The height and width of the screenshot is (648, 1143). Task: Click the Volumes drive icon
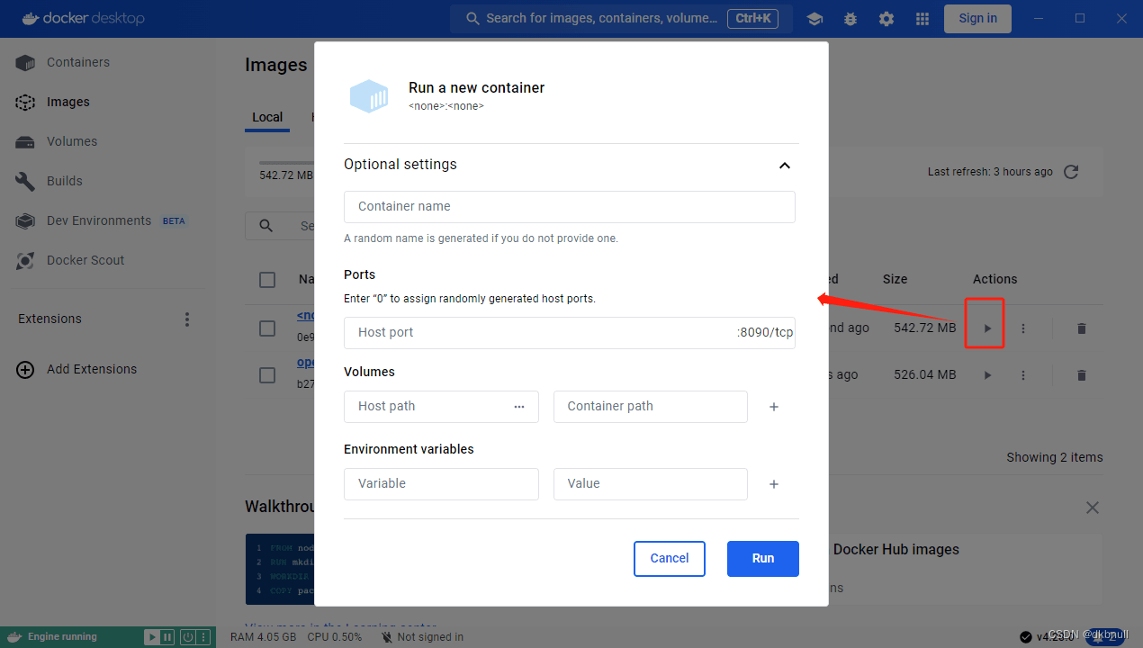(25, 142)
